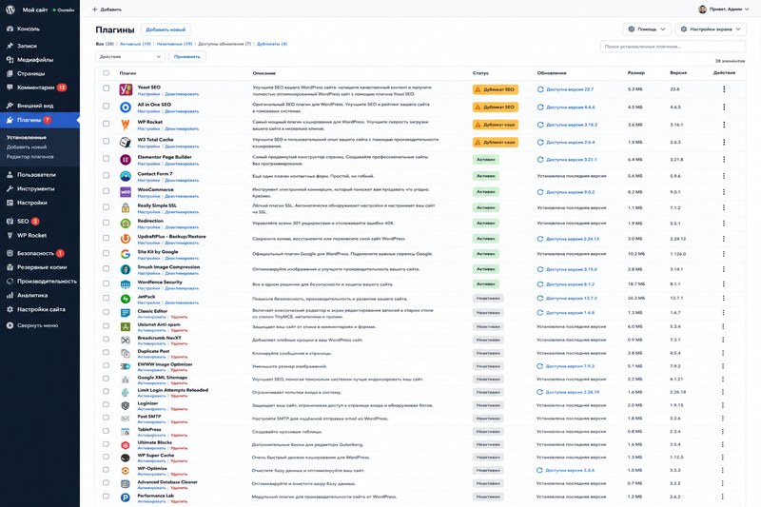Check the All in One SEO checkbox
Screen dimensions: 761x507
pyautogui.click(x=106, y=106)
